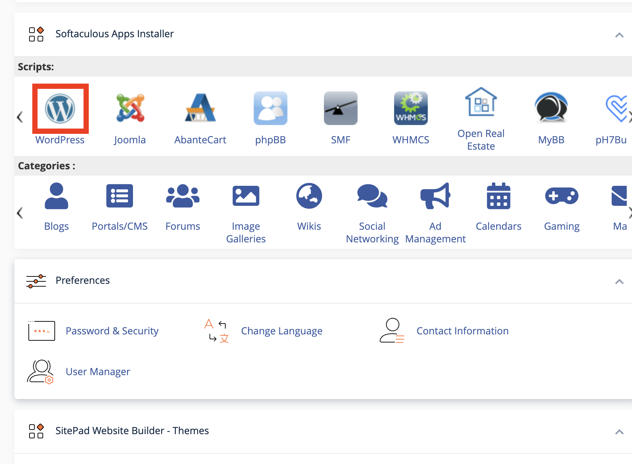
Task: Collapse the SitePad Website Builder section
Action: (x=619, y=432)
